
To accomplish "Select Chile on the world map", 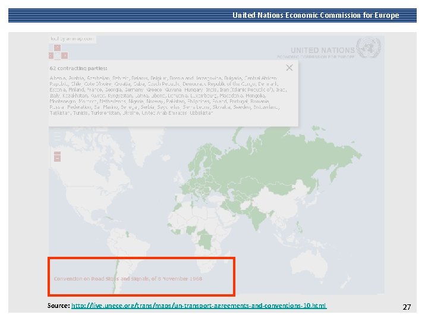I will click(116, 276).
